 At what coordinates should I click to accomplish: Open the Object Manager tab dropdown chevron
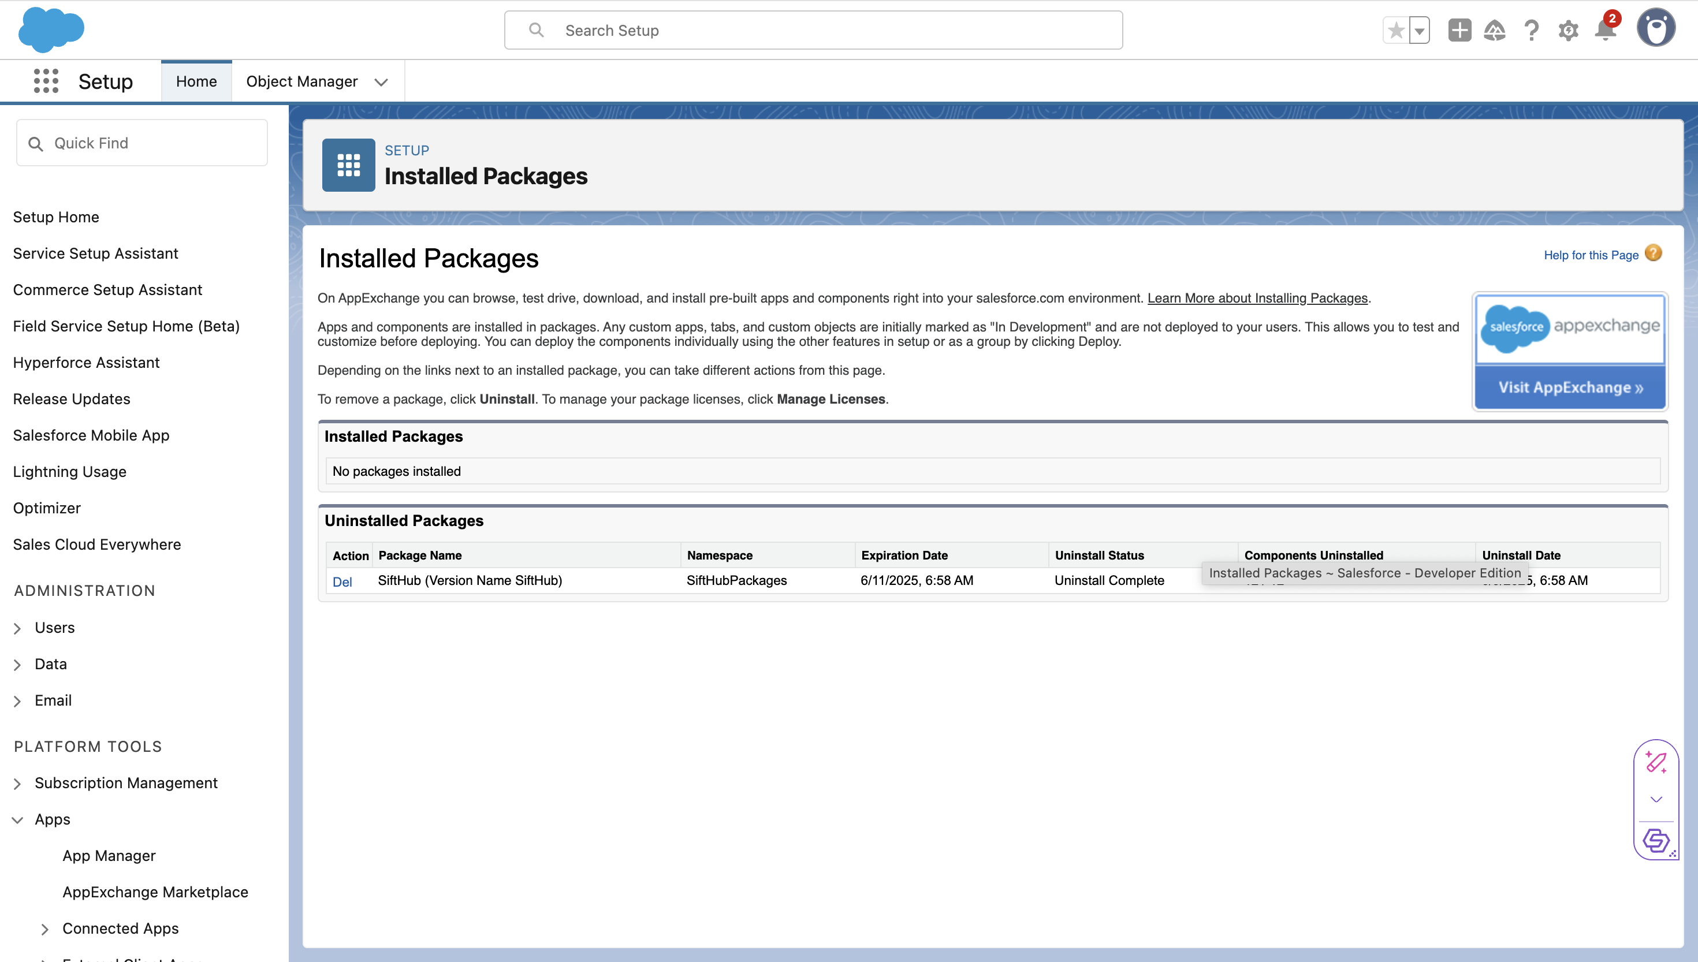click(x=381, y=82)
